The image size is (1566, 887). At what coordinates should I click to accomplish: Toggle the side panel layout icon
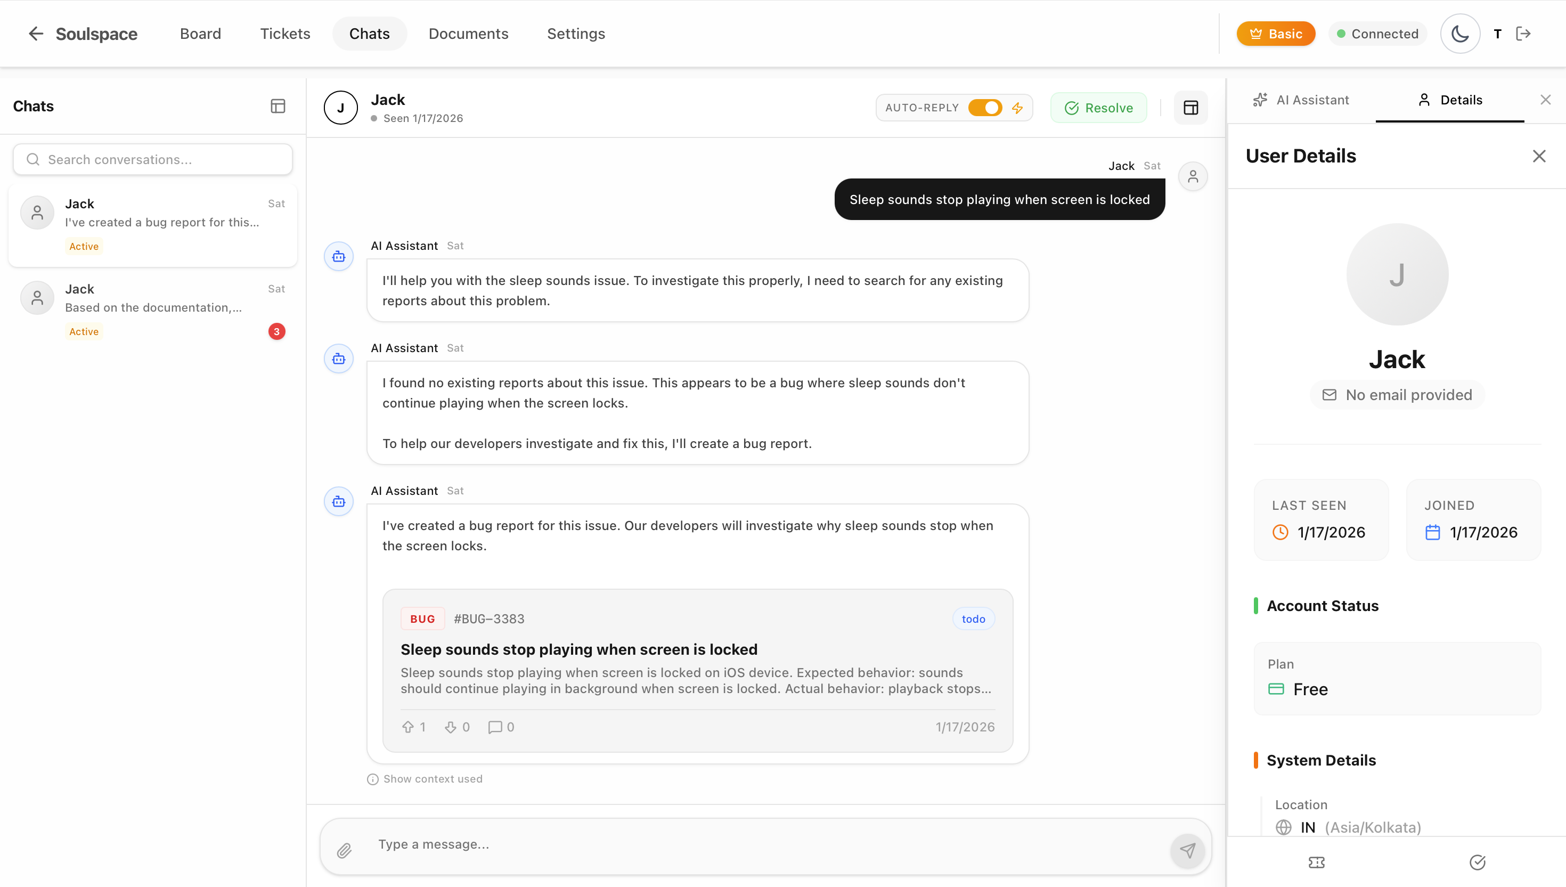(x=1191, y=108)
